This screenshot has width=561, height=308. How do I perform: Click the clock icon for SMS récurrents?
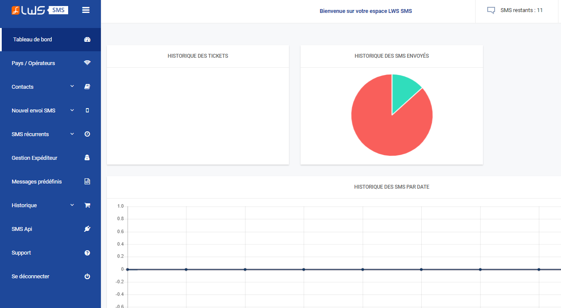tap(87, 134)
